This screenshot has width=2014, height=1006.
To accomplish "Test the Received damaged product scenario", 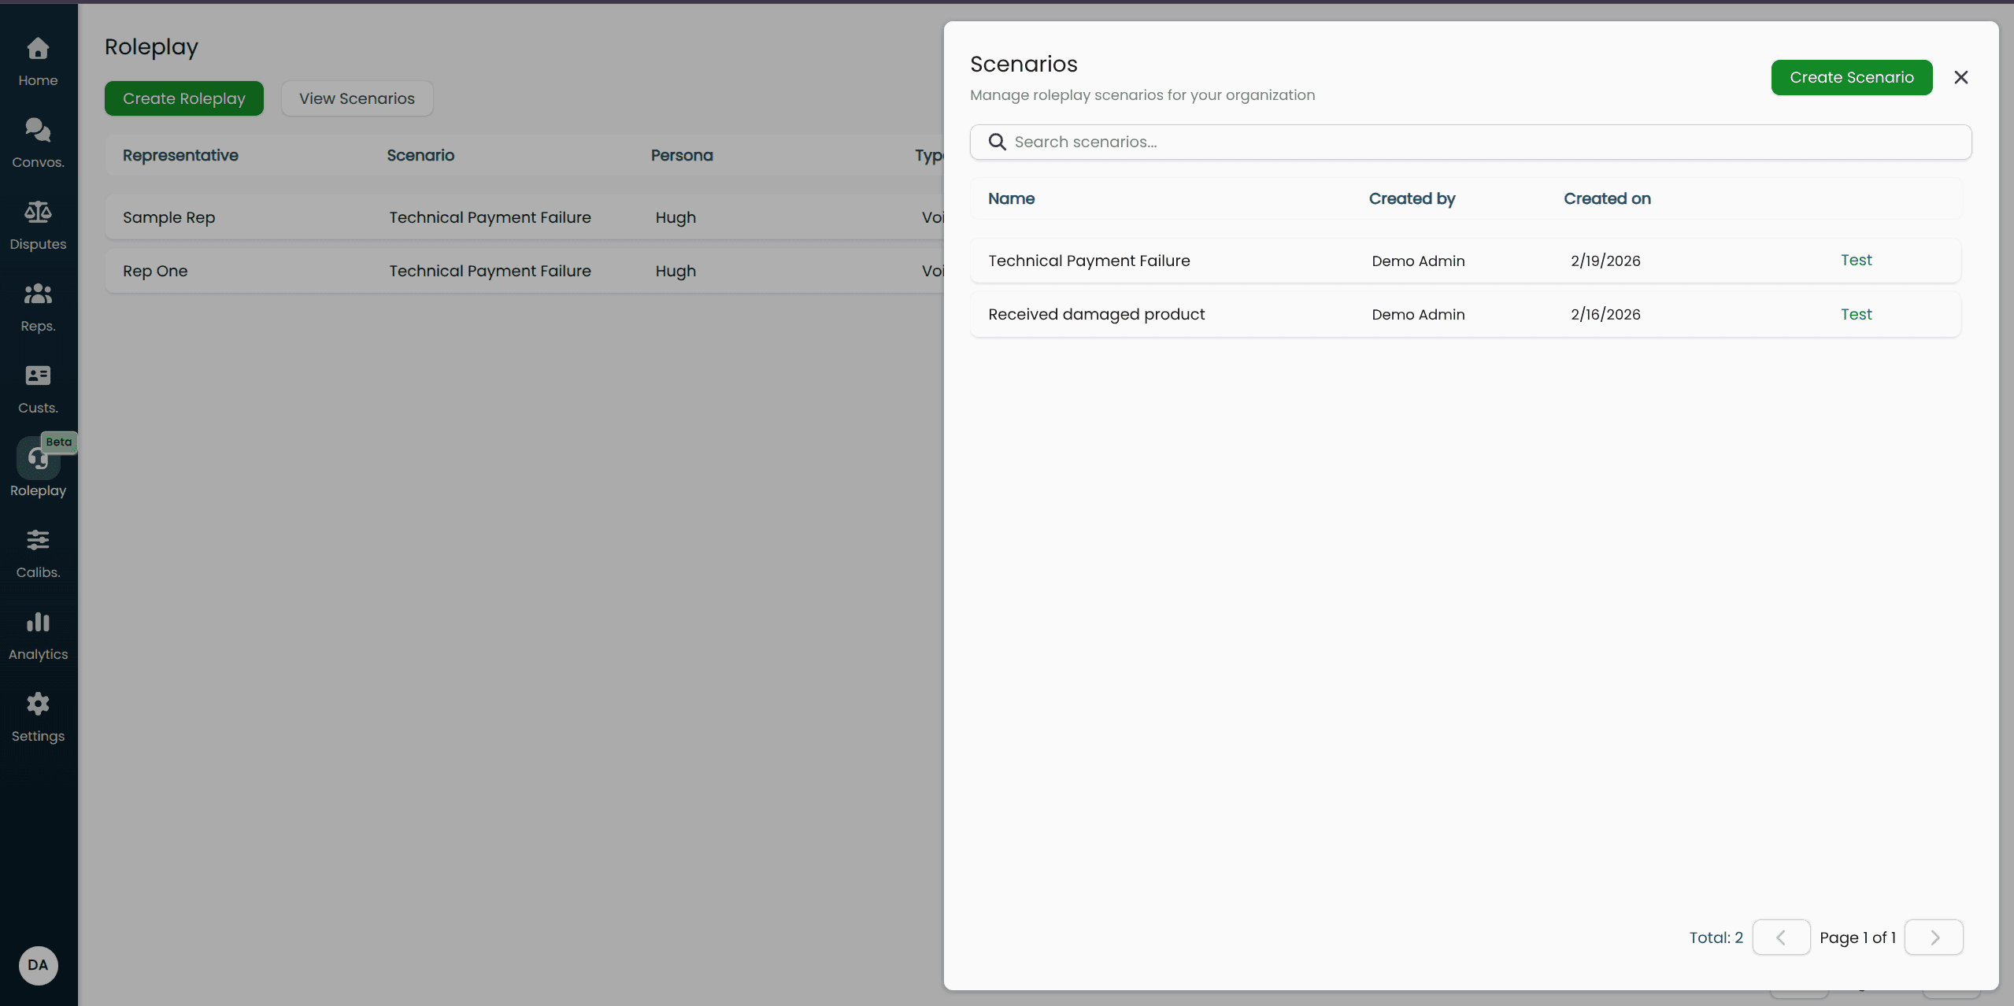I will pyautogui.click(x=1856, y=314).
